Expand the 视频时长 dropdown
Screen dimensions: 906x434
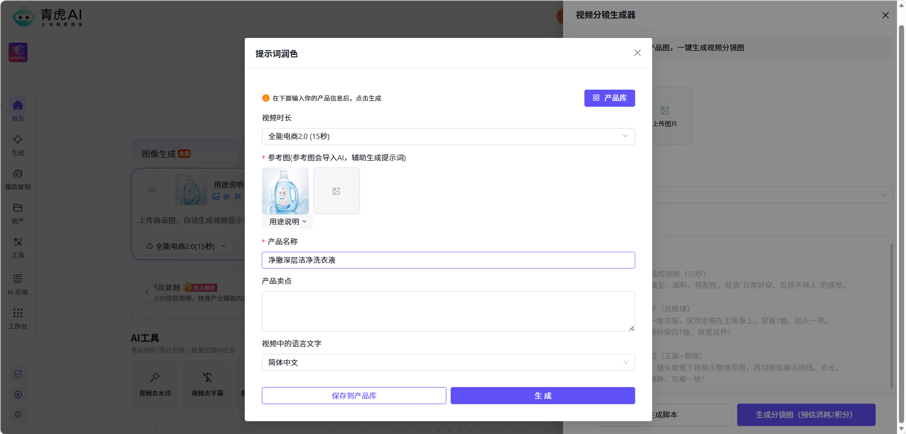click(448, 137)
